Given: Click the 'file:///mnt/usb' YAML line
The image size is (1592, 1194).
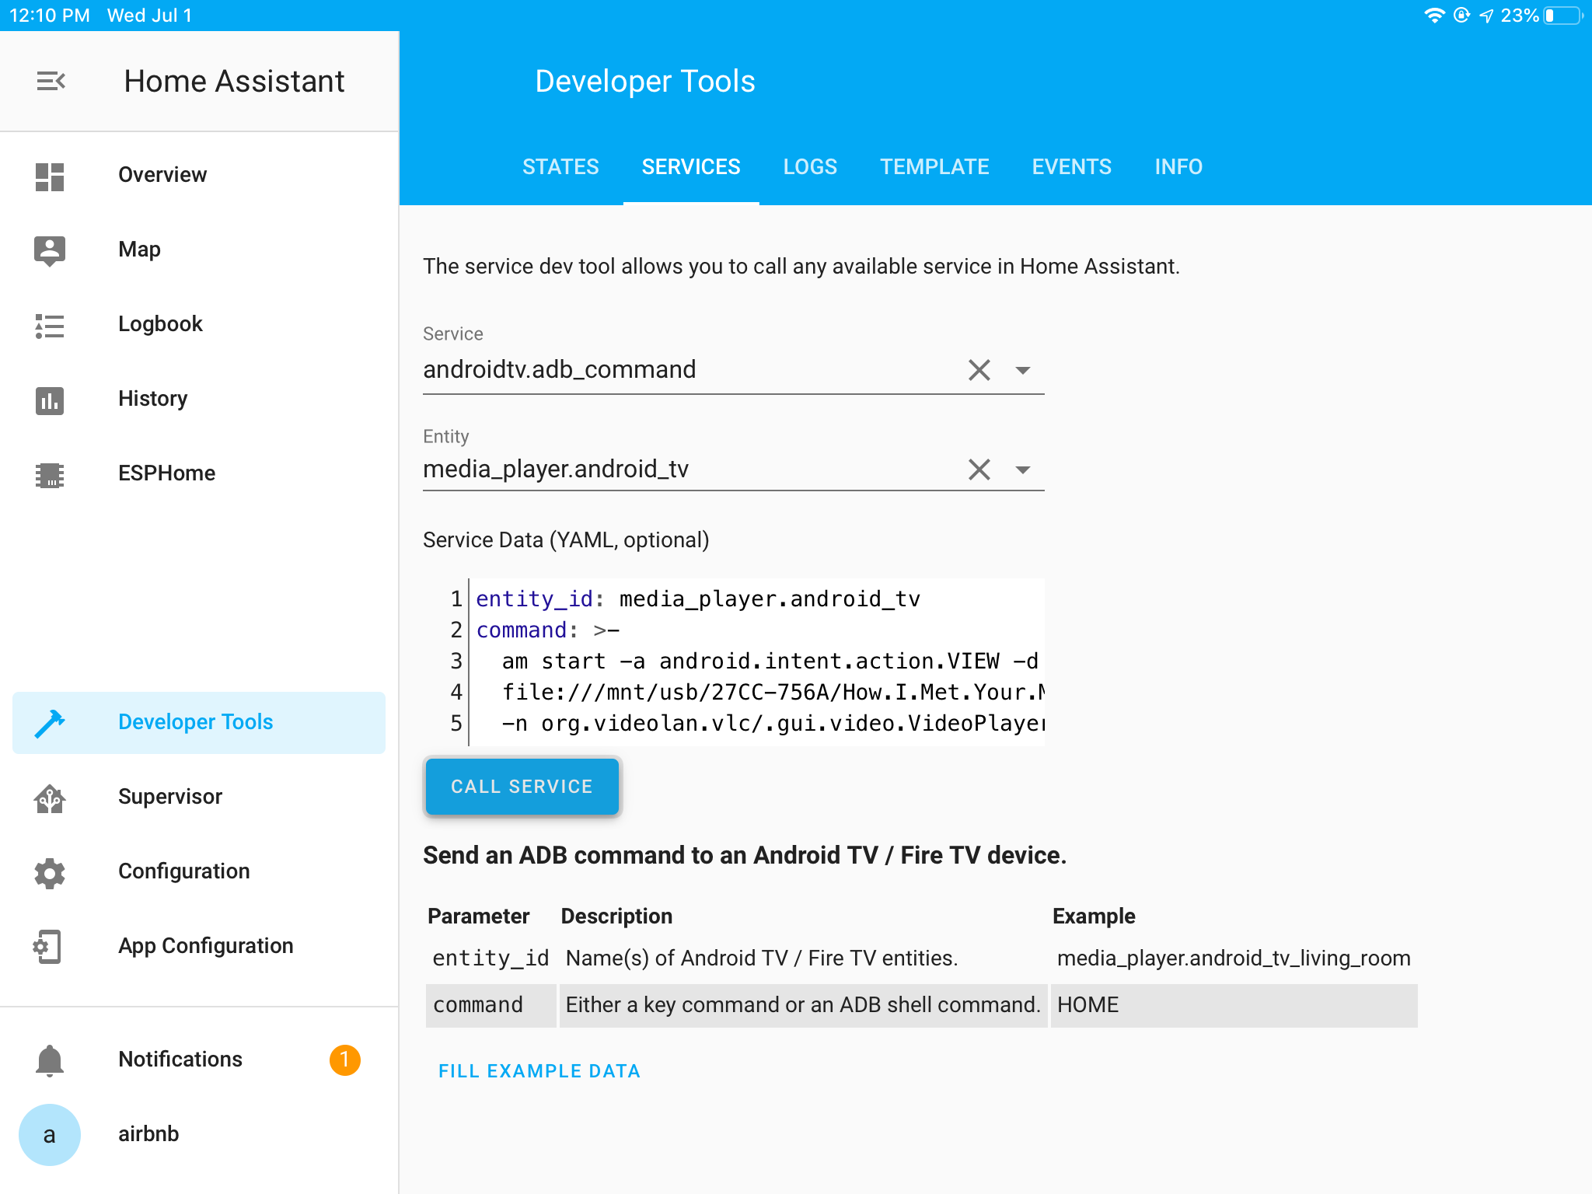Looking at the screenshot, I should tap(773, 692).
